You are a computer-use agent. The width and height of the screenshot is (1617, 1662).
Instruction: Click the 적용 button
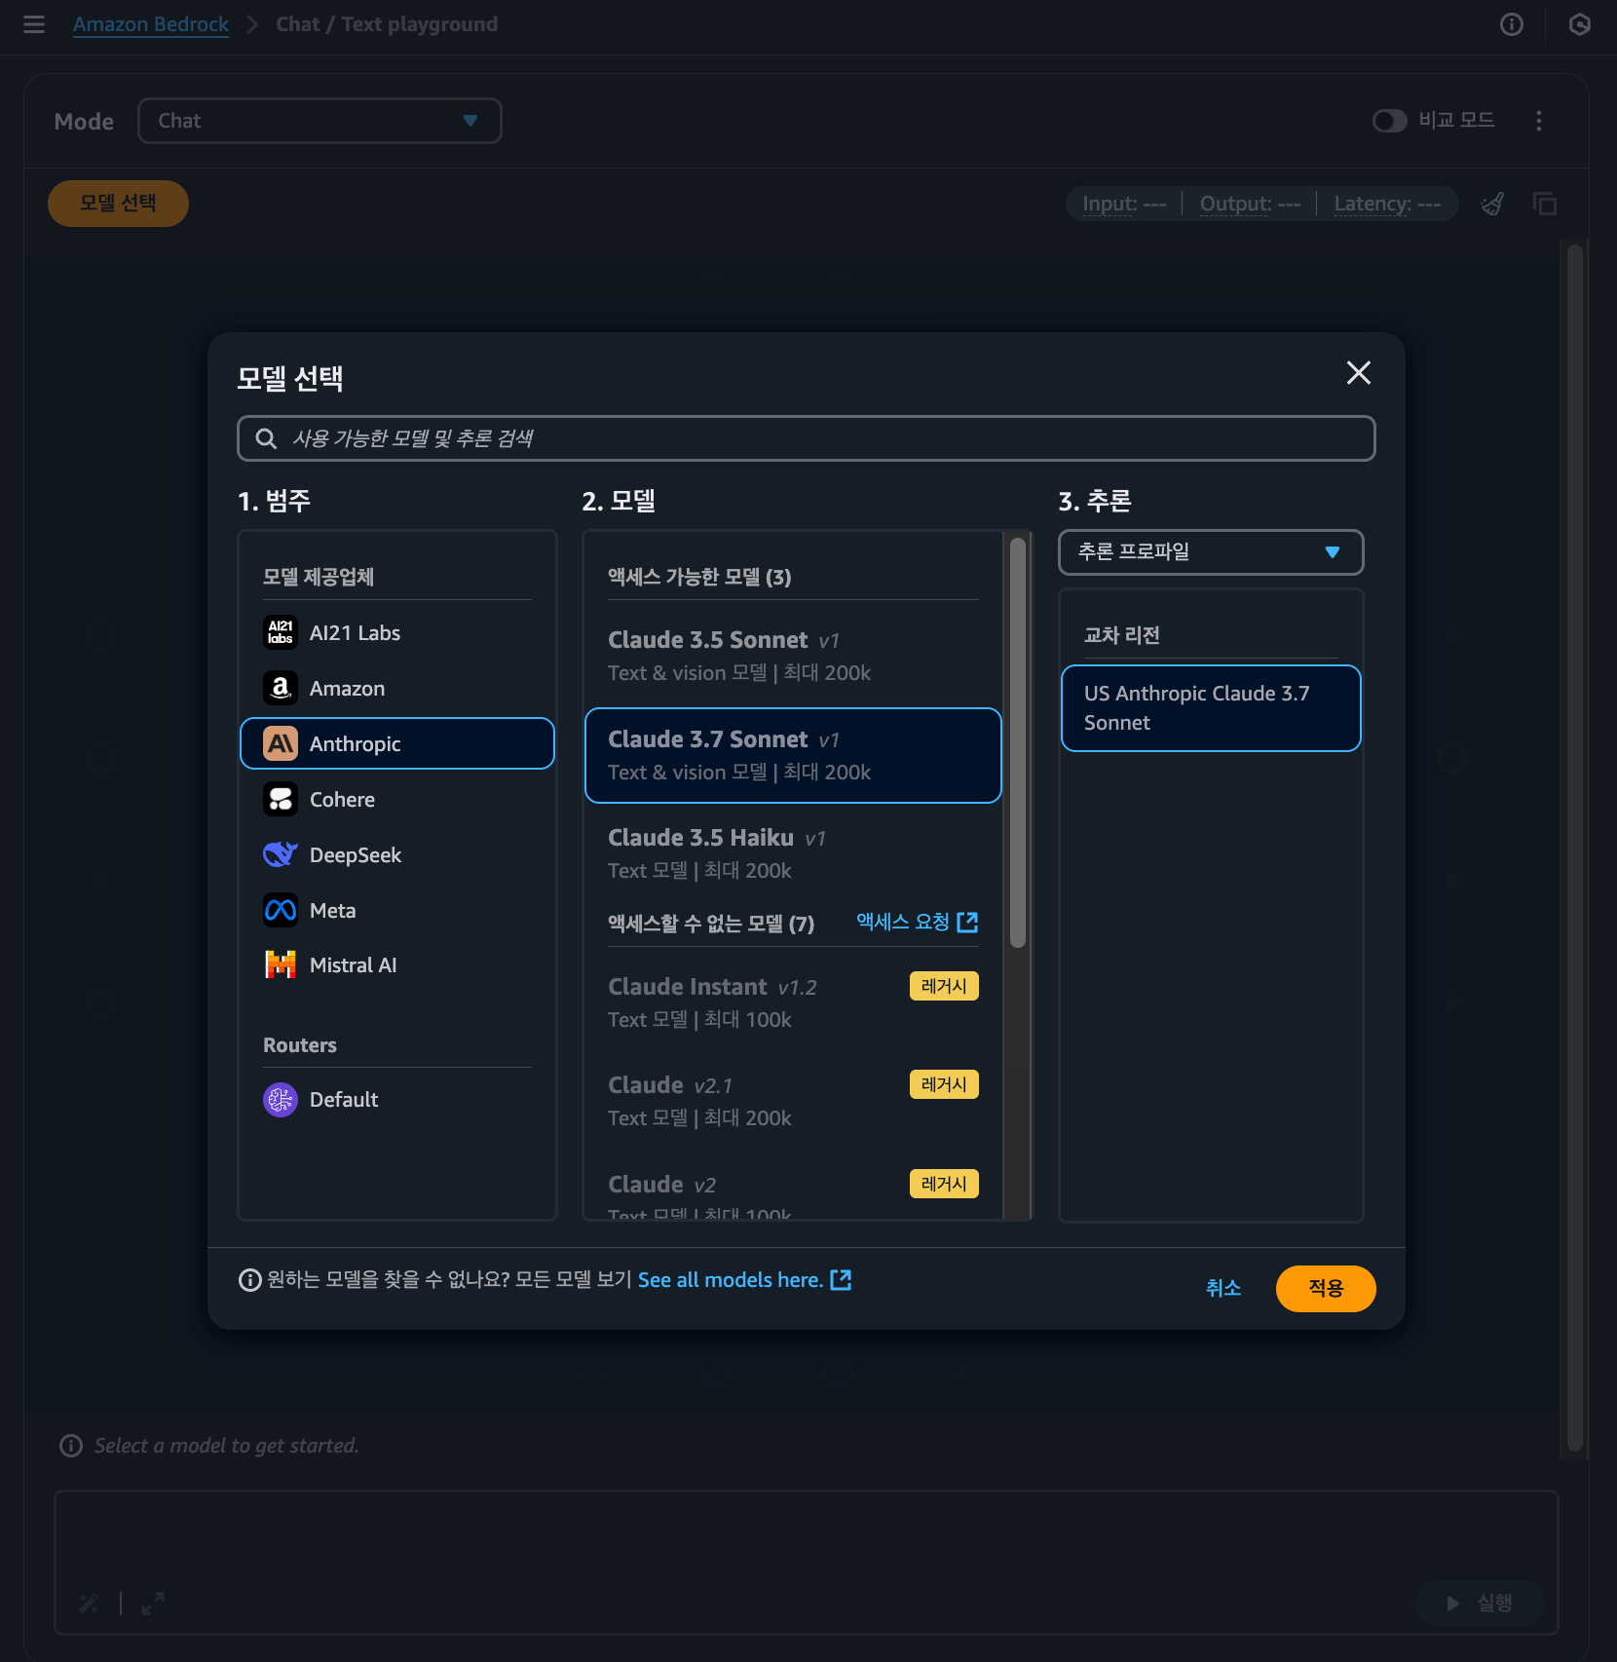pos(1326,1288)
